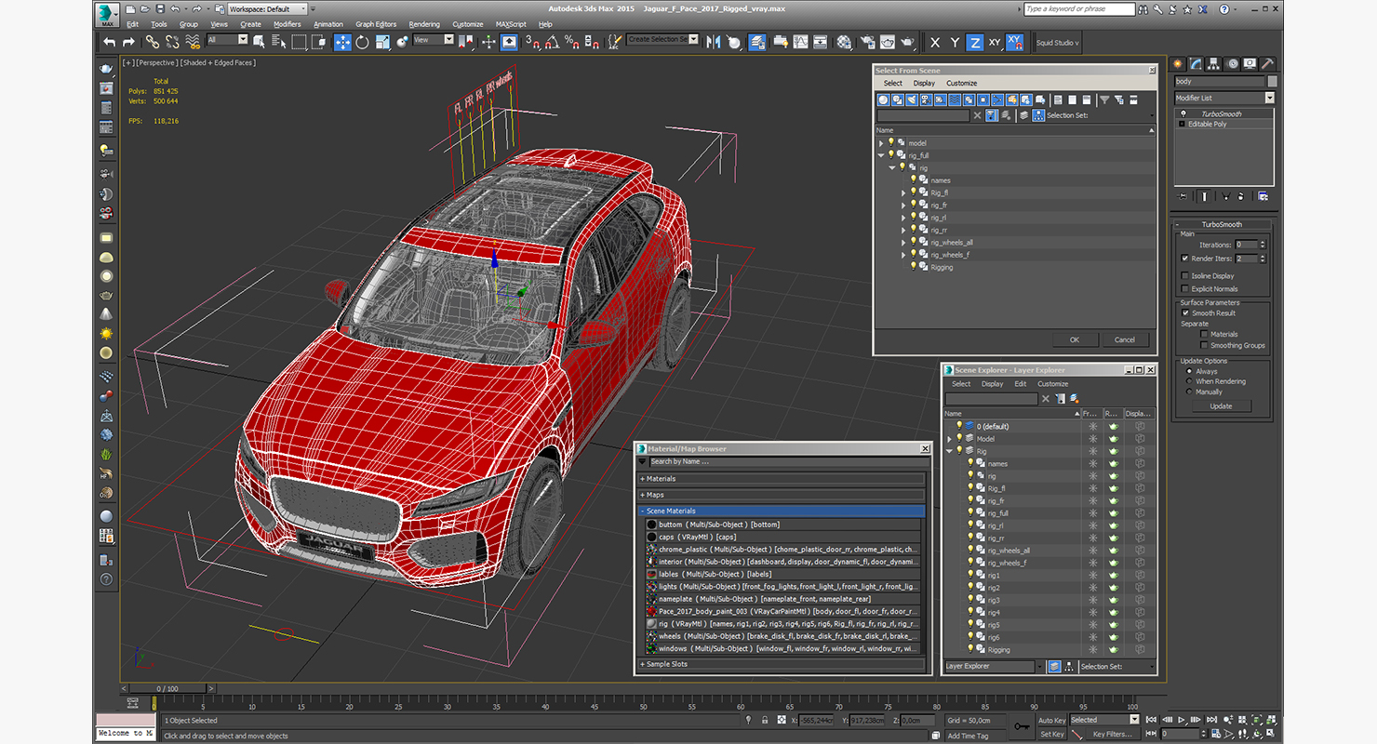Viewport: 1377px width, 744px height.
Task: Expand Rig_fl node in Select From Scene
Action: click(x=902, y=193)
